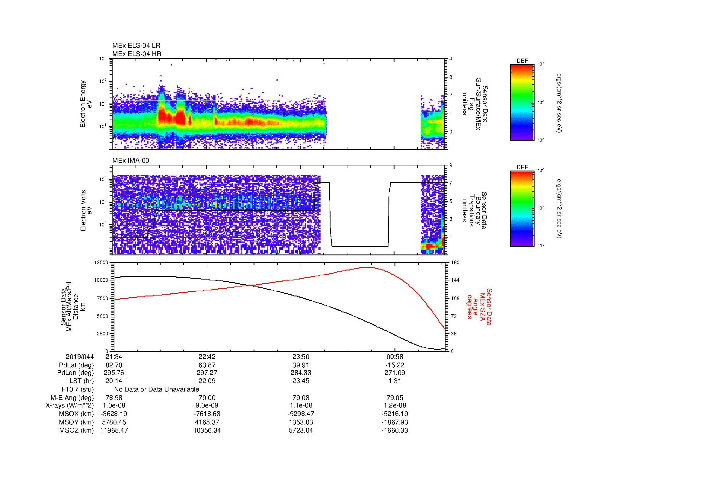Click the 'MSOY (km)' row label
The height and width of the screenshot is (499, 706).
tap(76, 422)
